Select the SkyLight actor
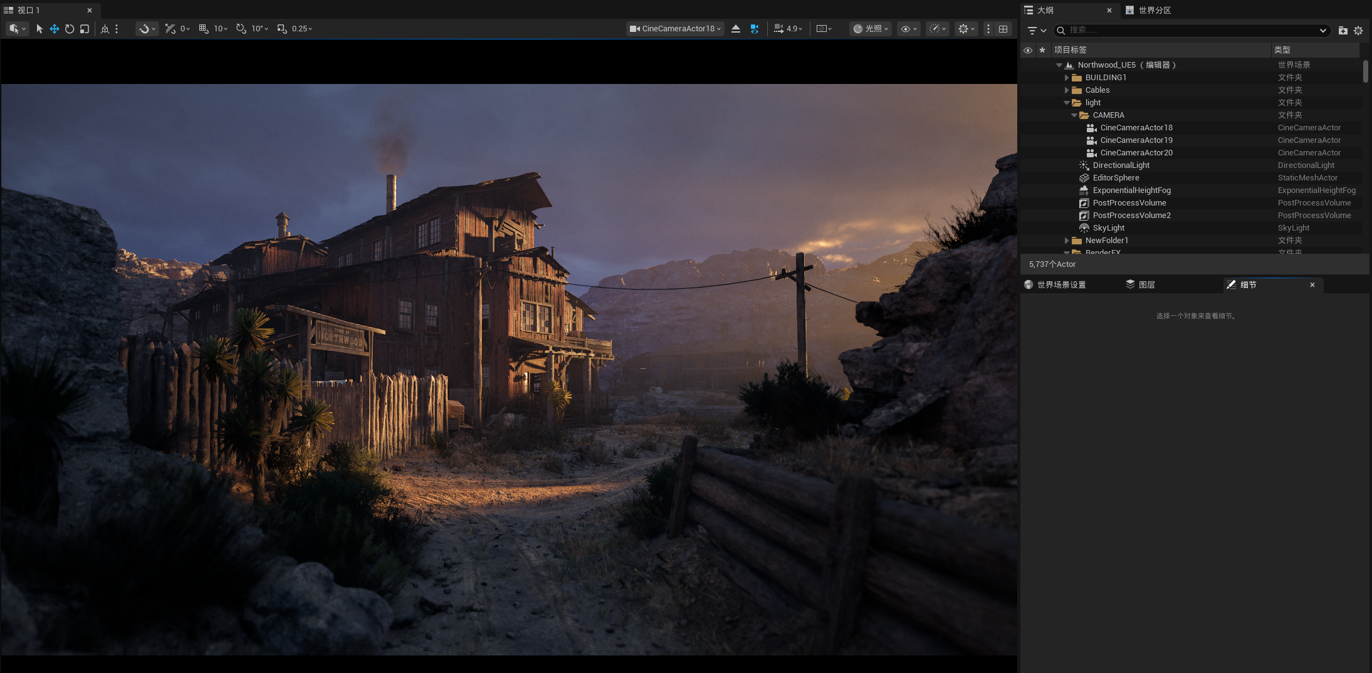This screenshot has width=1372, height=673. point(1191,228)
